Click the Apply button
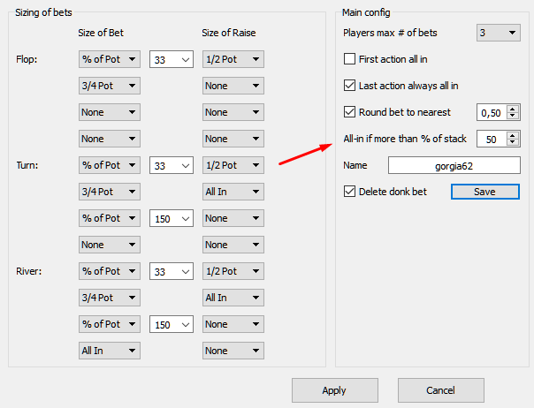 [335, 390]
